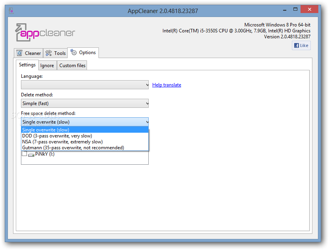Click the AppCleaner logo
The image size is (329, 250).
click(45, 32)
